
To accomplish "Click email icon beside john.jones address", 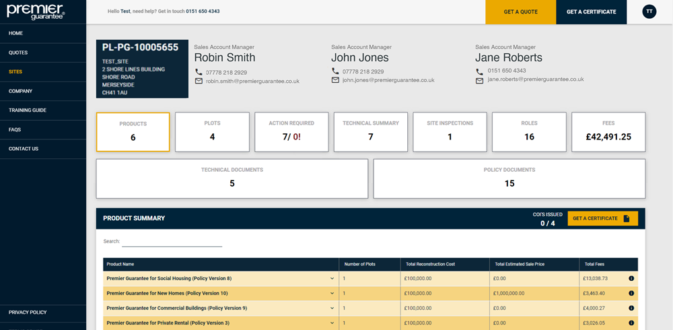I will click(336, 80).
